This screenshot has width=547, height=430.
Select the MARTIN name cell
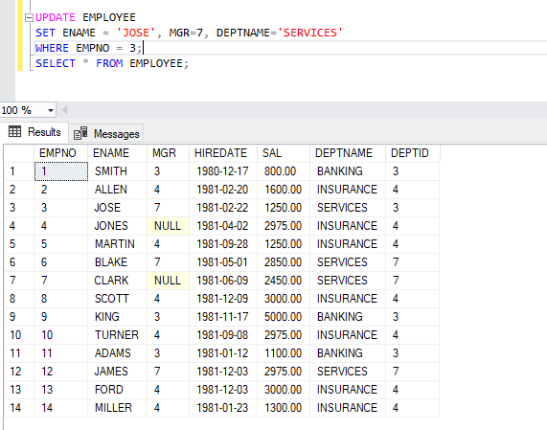(x=117, y=244)
